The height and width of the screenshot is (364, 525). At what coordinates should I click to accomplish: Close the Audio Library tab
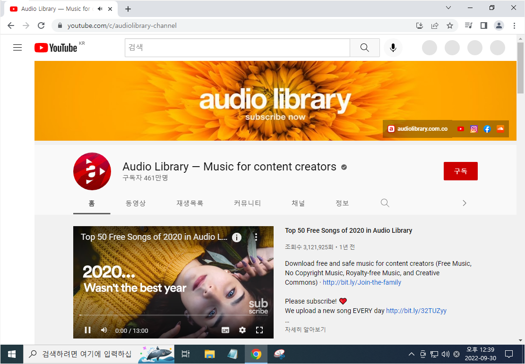point(110,9)
